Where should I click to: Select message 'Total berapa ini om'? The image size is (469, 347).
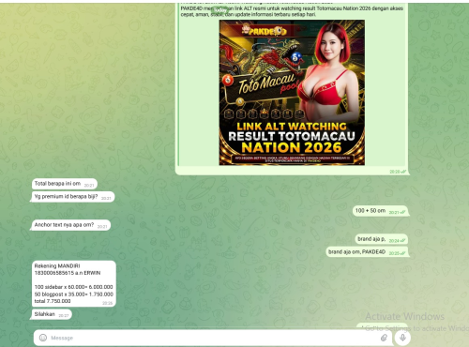tap(65, 184)
